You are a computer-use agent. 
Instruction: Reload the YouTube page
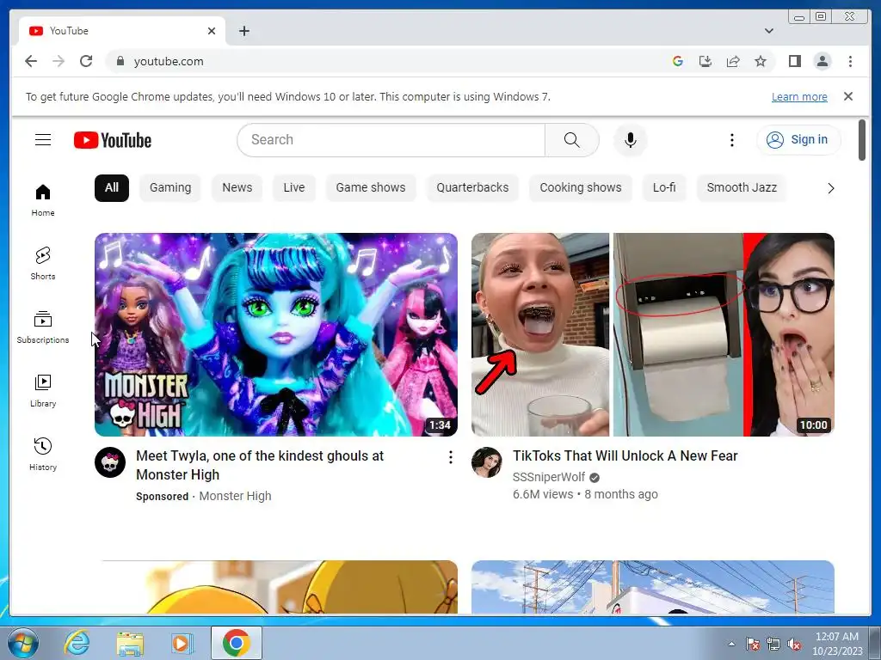(86, 61)
